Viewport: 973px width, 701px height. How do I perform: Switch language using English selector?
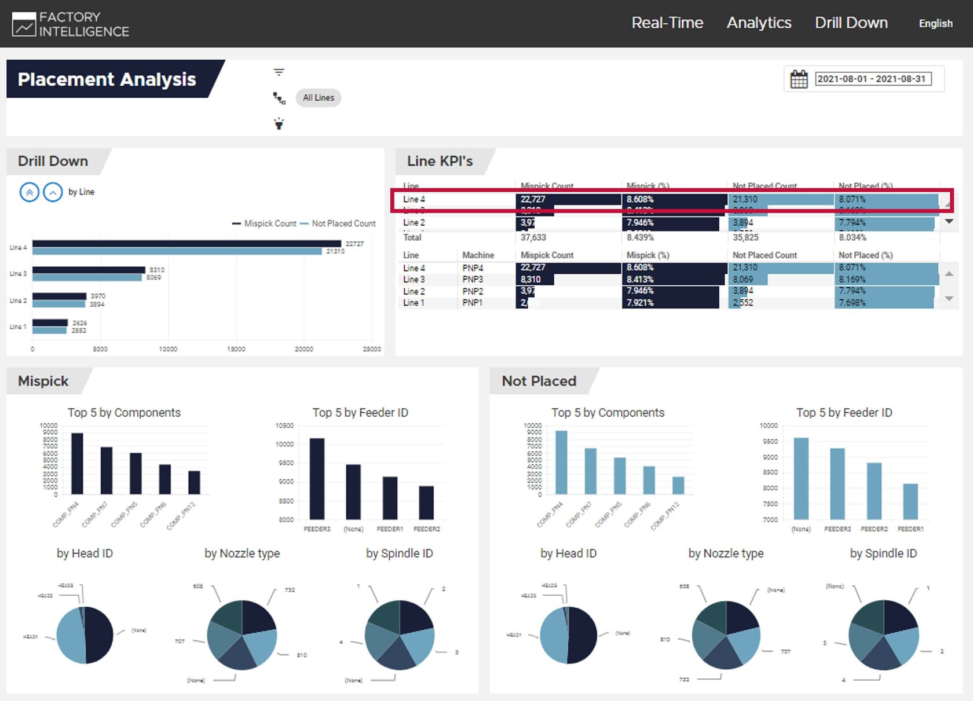(935, 23)
